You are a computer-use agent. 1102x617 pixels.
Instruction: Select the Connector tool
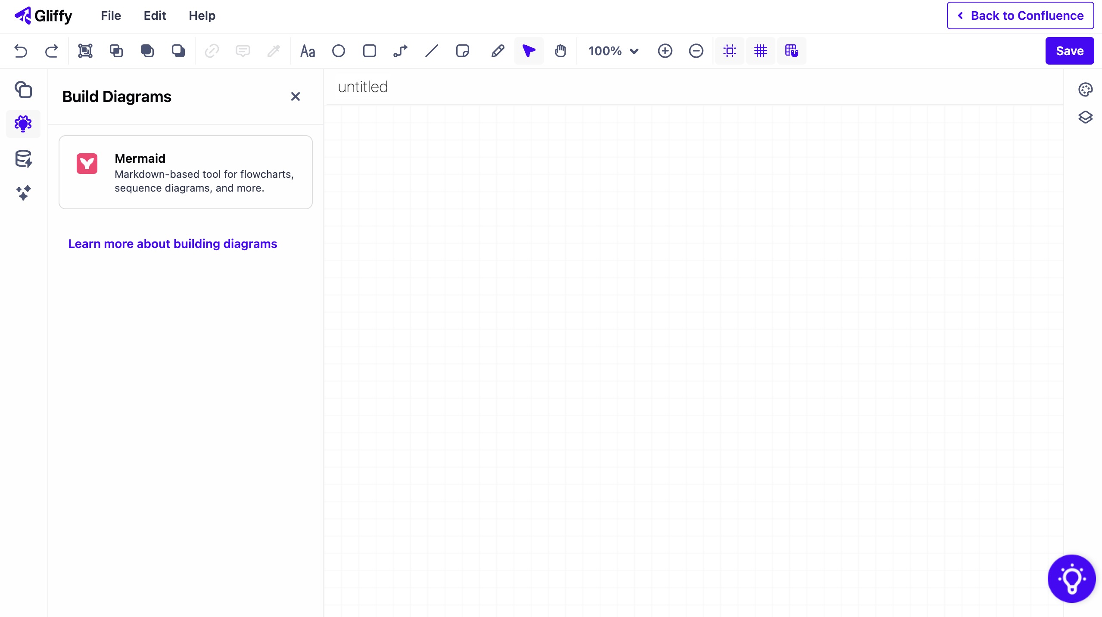coord(400,51)
